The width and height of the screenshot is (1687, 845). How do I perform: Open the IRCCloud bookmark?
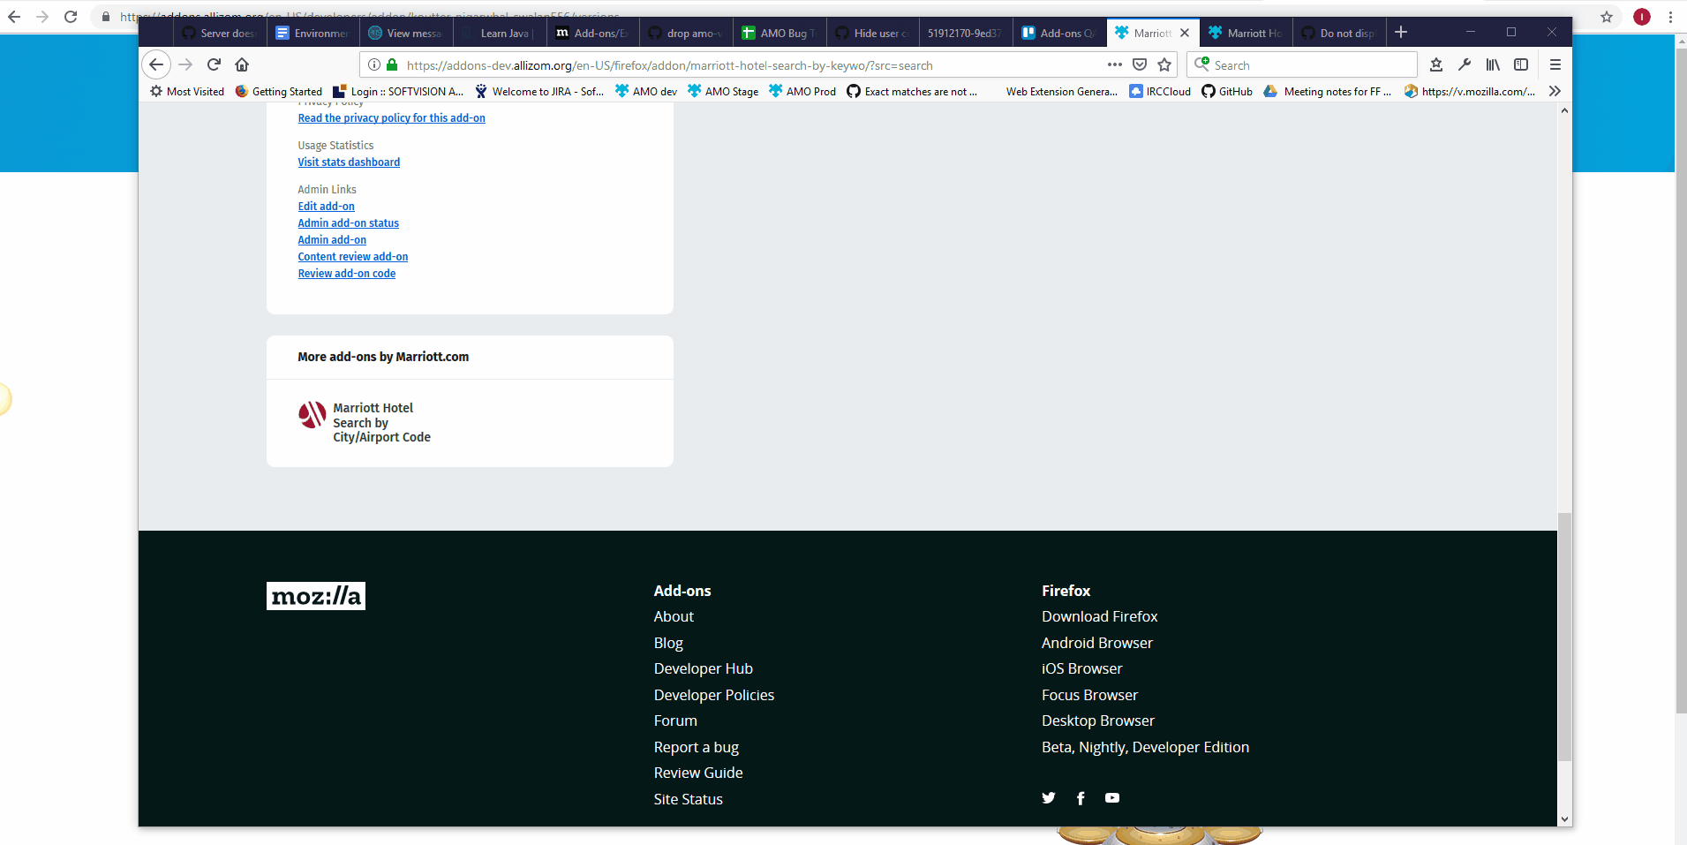click(x=1160, y=91)
